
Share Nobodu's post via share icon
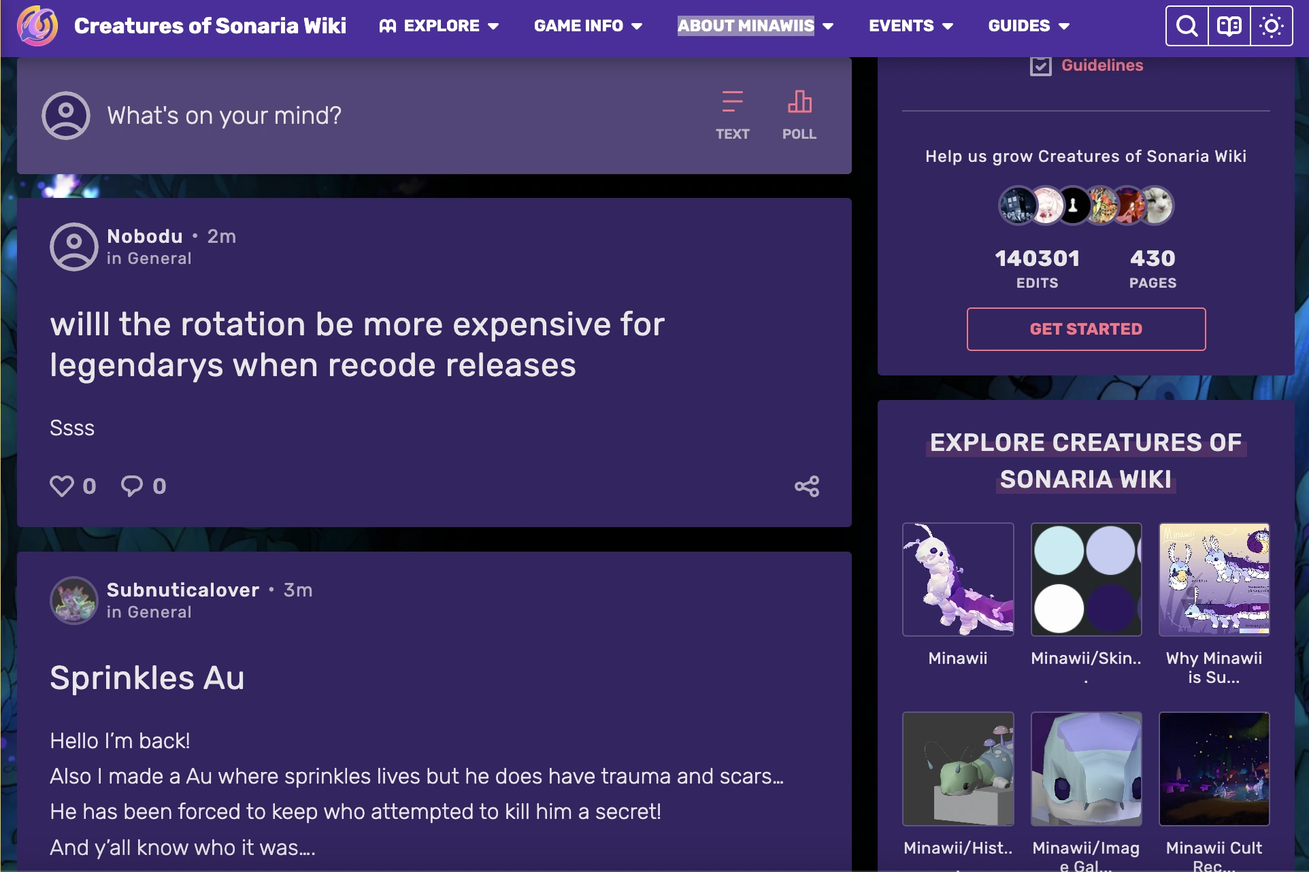(807, 486)
